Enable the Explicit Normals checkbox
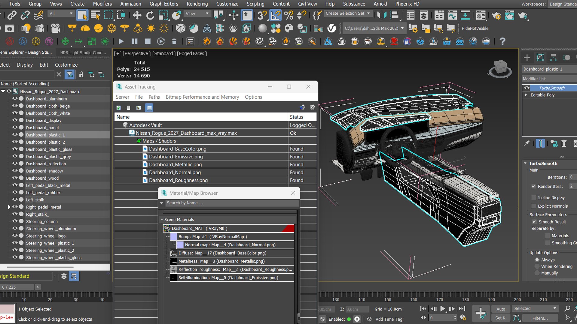Viewport: 577px width, 324px height. tap(534, 206)
